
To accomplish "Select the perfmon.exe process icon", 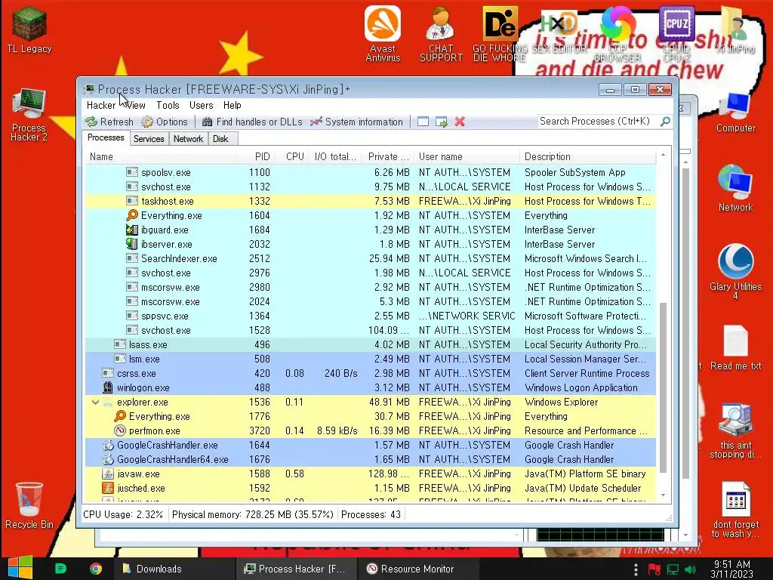I will click(x=120, y=430).
